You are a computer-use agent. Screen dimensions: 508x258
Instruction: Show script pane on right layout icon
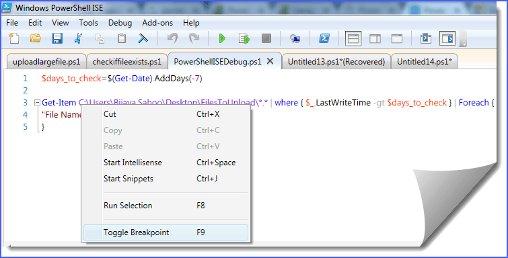pos(375,39)
